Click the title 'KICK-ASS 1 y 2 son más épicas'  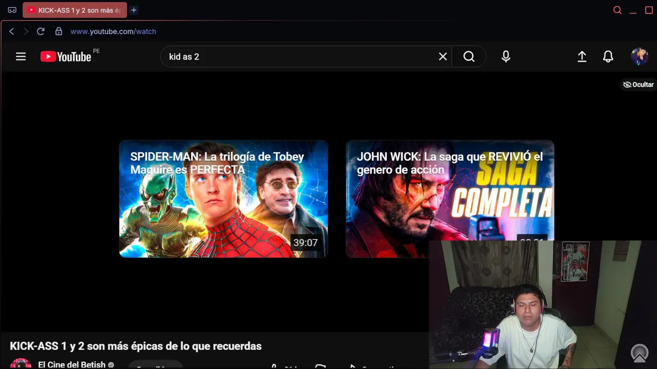pyautogui.click(x=136, y=346)
